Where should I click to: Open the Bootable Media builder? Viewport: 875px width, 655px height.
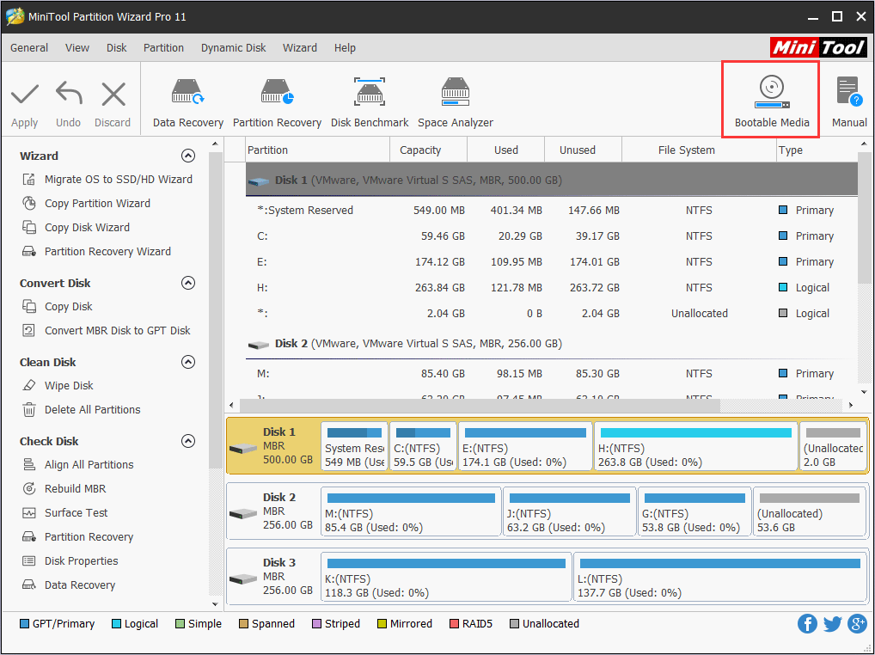click(x=771, y=101)
